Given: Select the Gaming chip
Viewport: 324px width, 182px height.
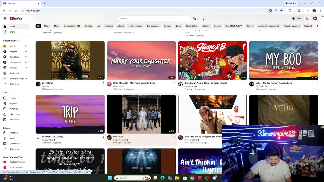Looking at the screenshot, I should pyautogui.click(x=88, y=26).
